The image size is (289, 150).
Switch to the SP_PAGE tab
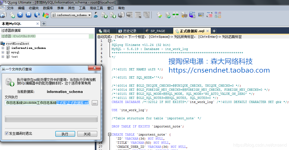(x=158, y=31)
